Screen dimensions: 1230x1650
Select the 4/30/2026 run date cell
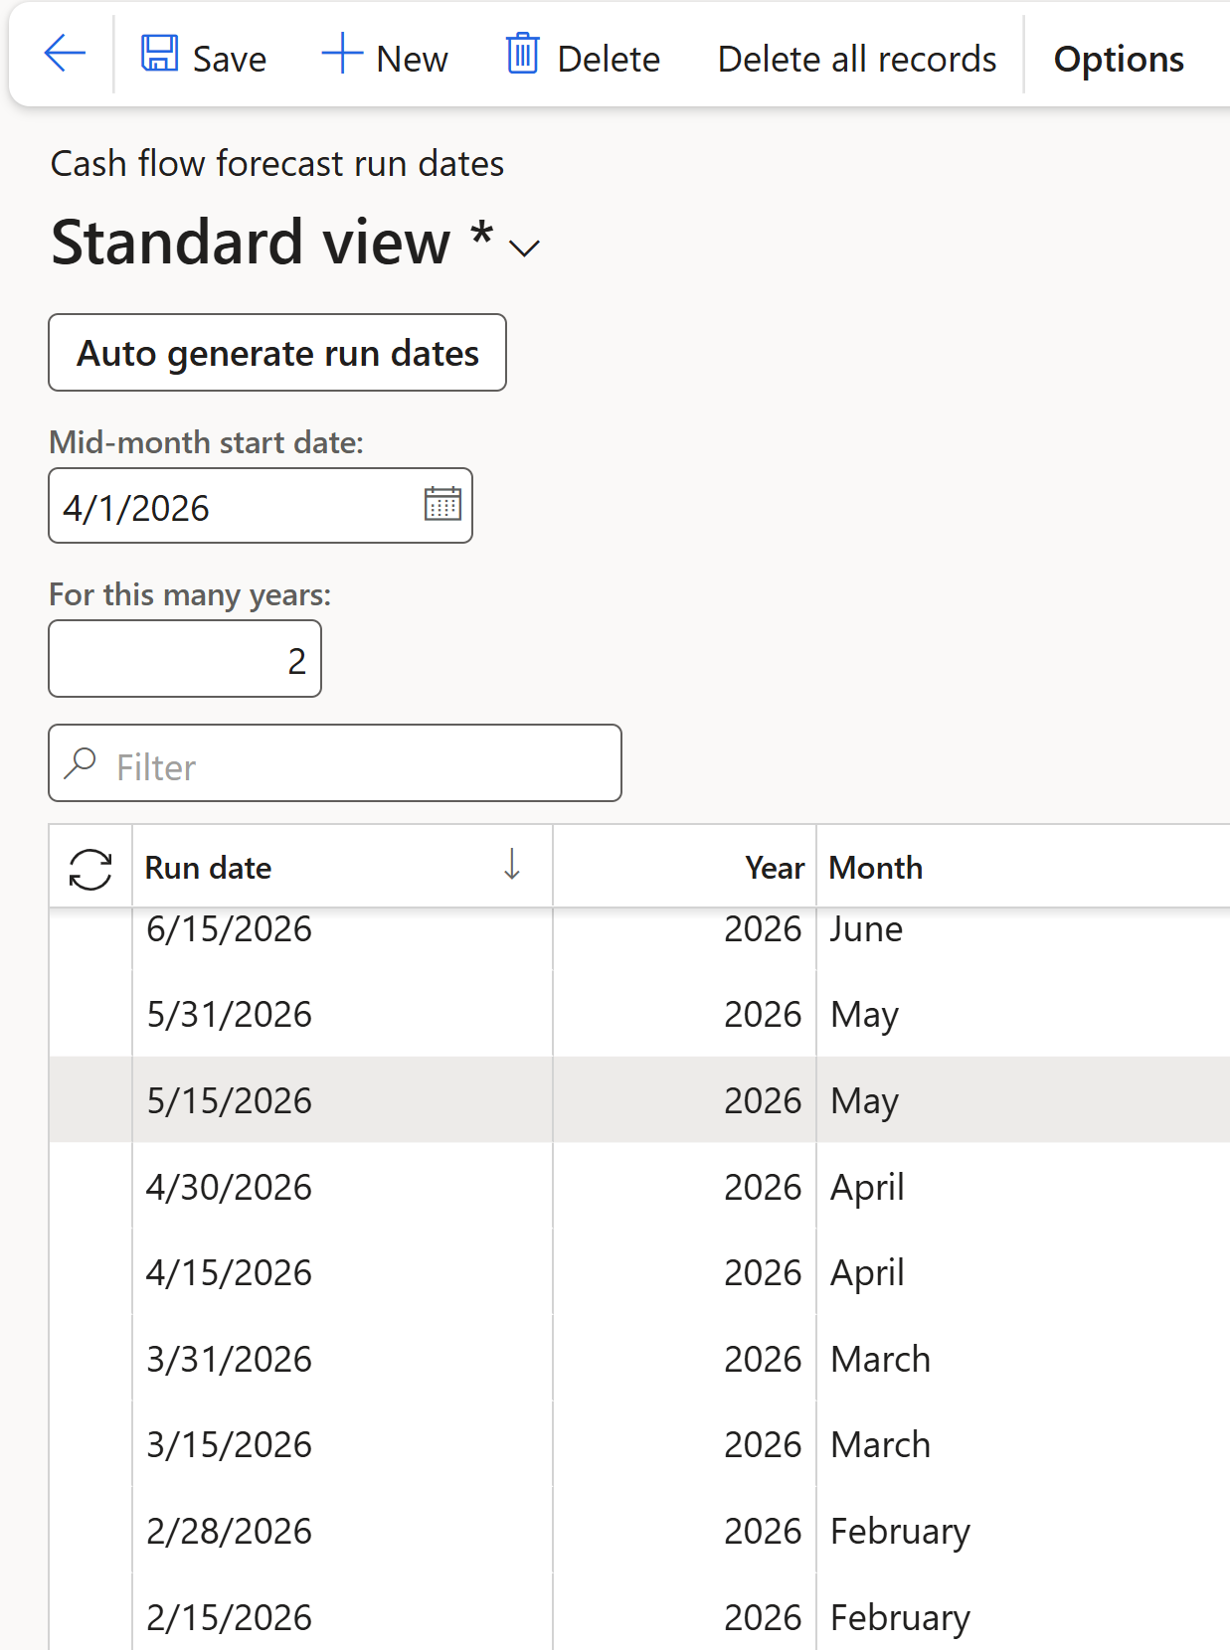pyautogui.click(x=230, y=1187)
